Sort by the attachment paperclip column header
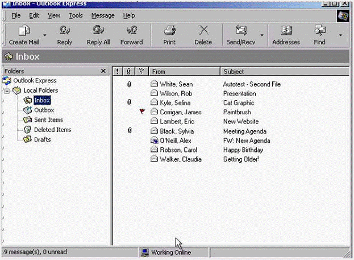Viewport: 354px width, 260px height. pos(129,72)
